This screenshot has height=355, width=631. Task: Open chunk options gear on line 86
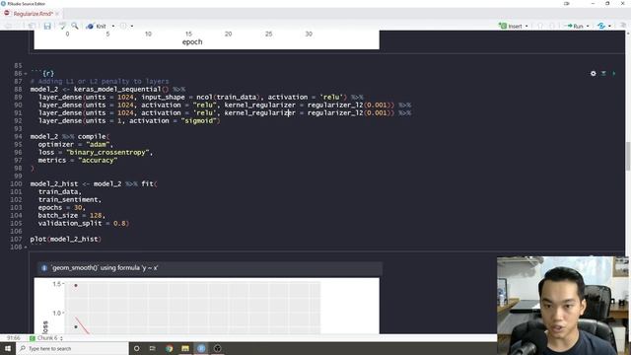click(x=593, y=74)
